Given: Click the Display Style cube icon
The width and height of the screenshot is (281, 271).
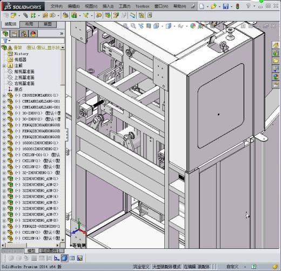Looking at the screenshot, I should (169, 26).
